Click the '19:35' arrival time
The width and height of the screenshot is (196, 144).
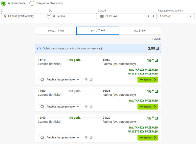106,91
